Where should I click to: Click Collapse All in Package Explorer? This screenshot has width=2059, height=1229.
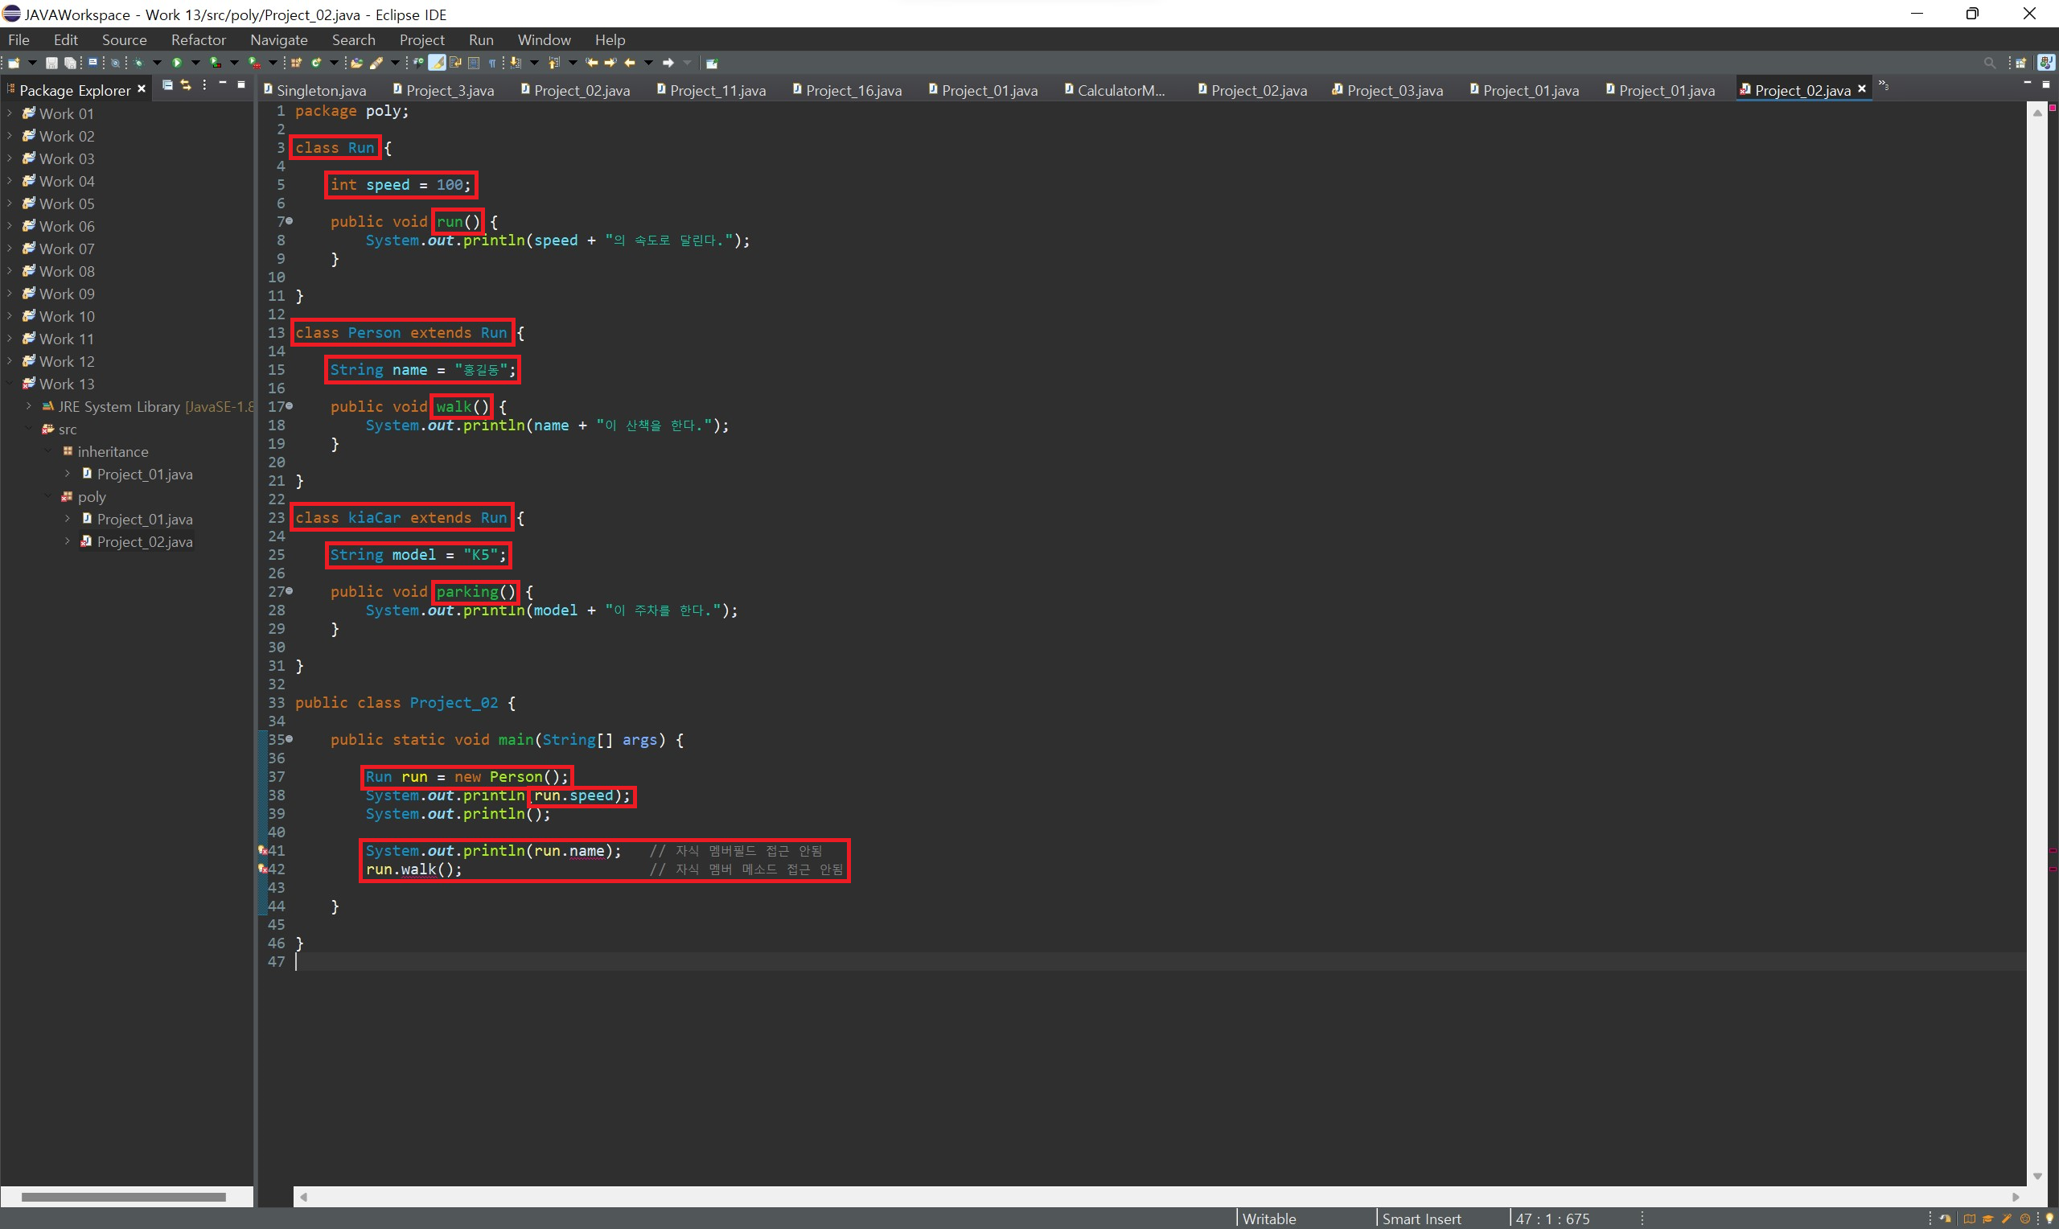point(167,85)
